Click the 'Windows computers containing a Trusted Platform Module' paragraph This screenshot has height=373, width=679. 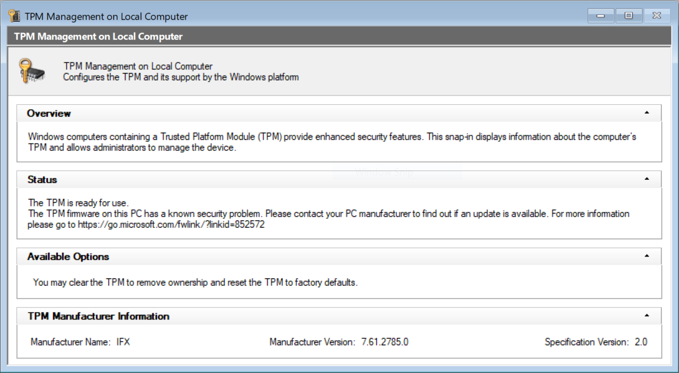click(x=332, y=142)
